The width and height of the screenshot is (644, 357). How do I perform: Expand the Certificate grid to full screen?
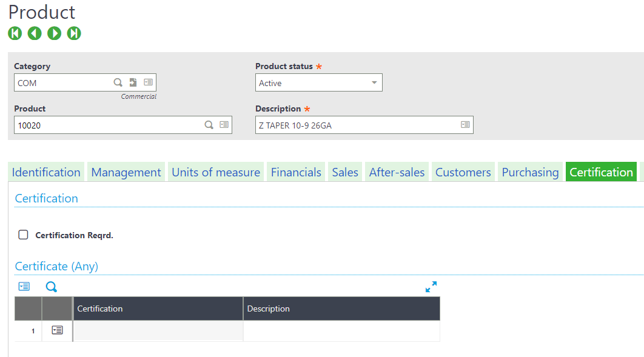(x=431, y=287)
